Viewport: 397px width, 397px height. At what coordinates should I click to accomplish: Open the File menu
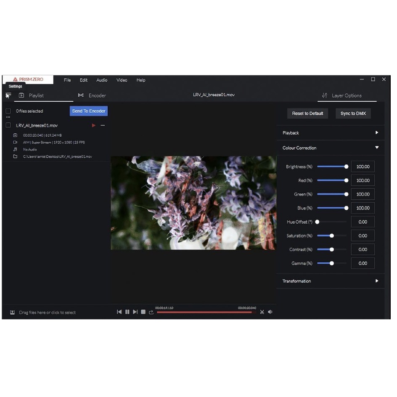coord(67,80)
